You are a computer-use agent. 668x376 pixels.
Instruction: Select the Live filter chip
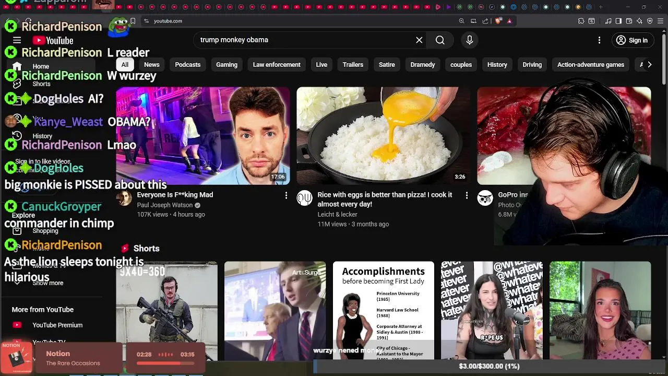click(x=321, y=65)
